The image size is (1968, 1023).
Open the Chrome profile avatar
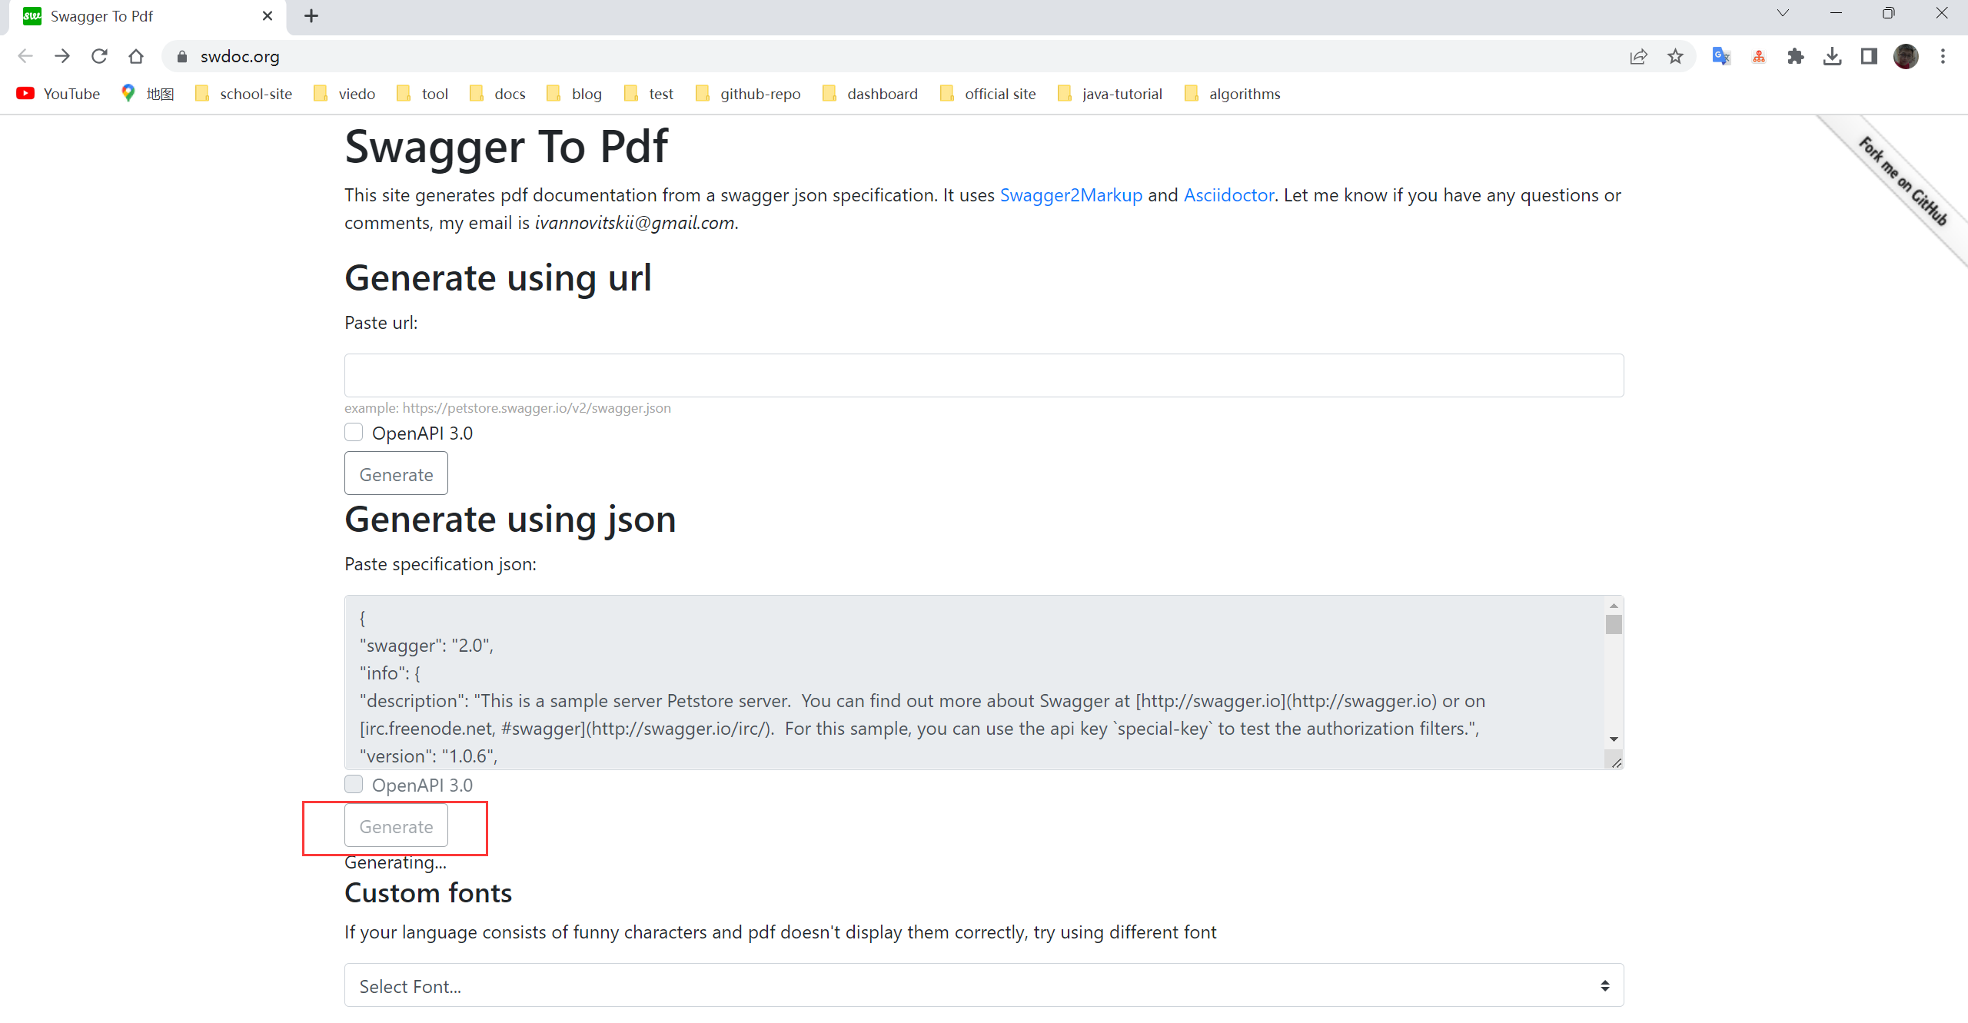(x=1906, y=56)
